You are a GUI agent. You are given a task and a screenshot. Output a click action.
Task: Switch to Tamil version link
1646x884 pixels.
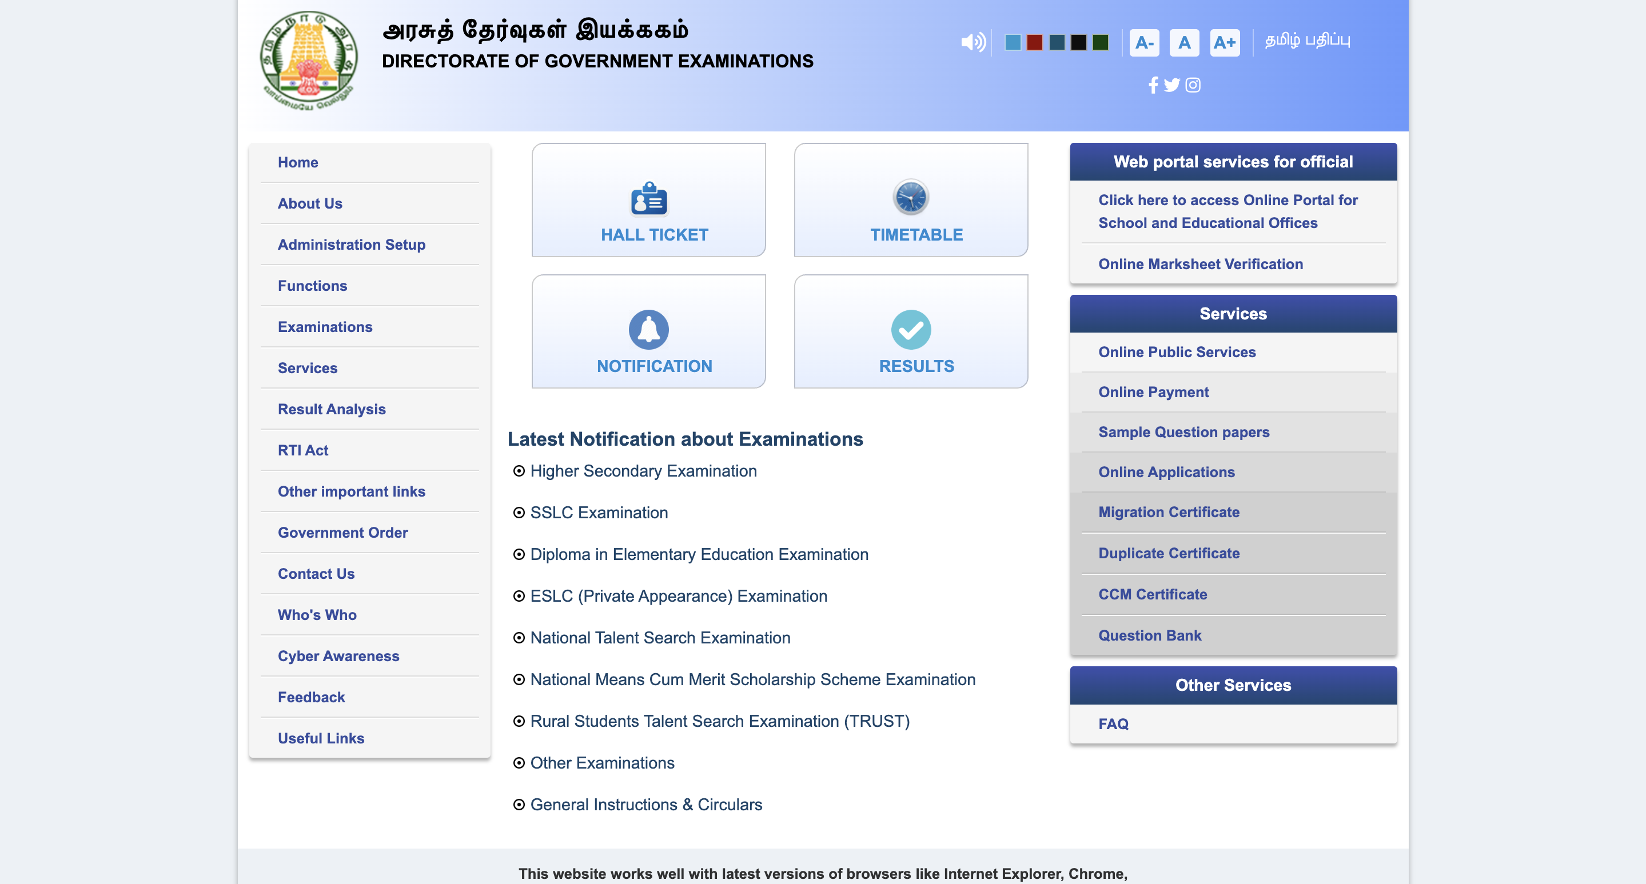pos(1308,40)
